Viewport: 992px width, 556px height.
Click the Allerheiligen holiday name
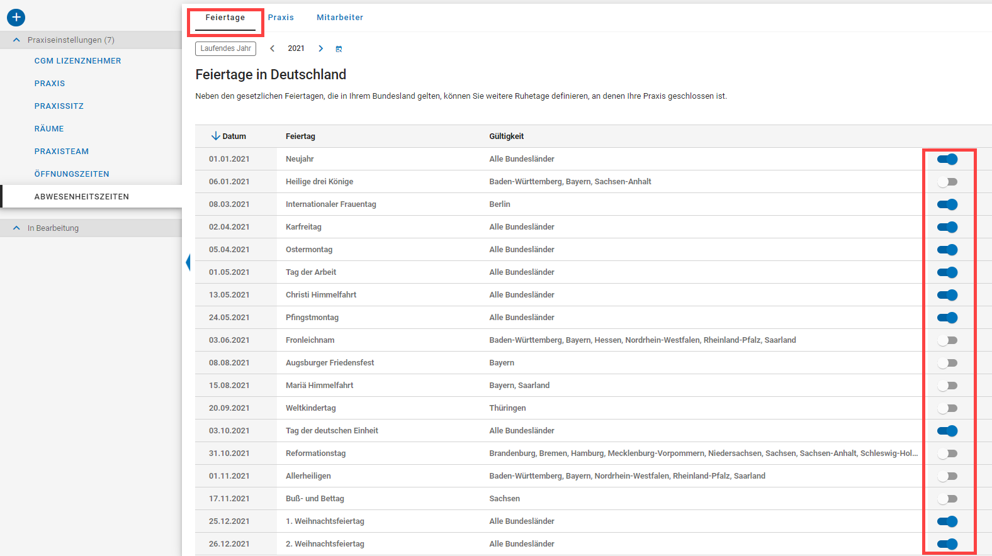pos(308,476)
